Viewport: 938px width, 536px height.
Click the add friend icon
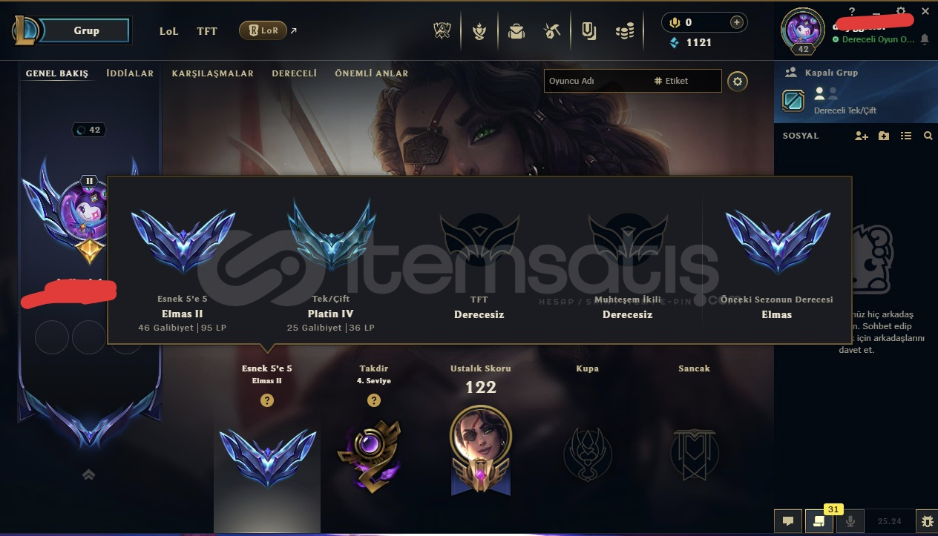pos(861,136)
